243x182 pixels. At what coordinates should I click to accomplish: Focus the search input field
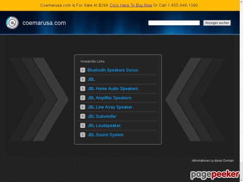point(174,23)
